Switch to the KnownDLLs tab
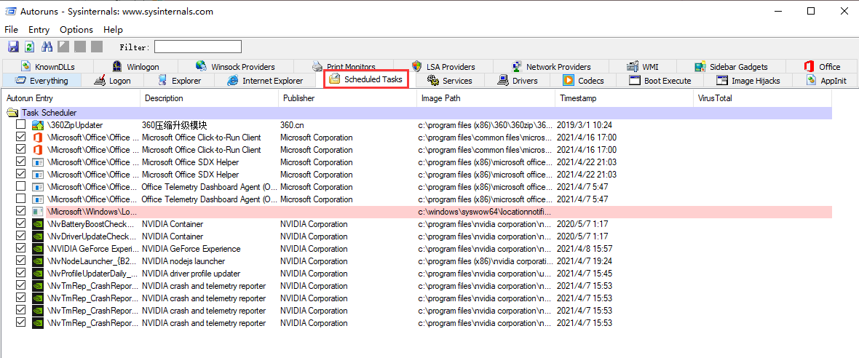This screenshot has height=358, width=859. click(x=47, y=66)
